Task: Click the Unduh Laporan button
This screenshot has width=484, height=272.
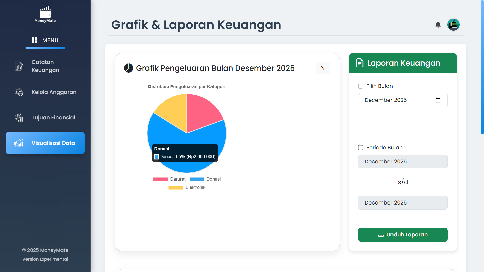Action: click(x=403, y=235)
